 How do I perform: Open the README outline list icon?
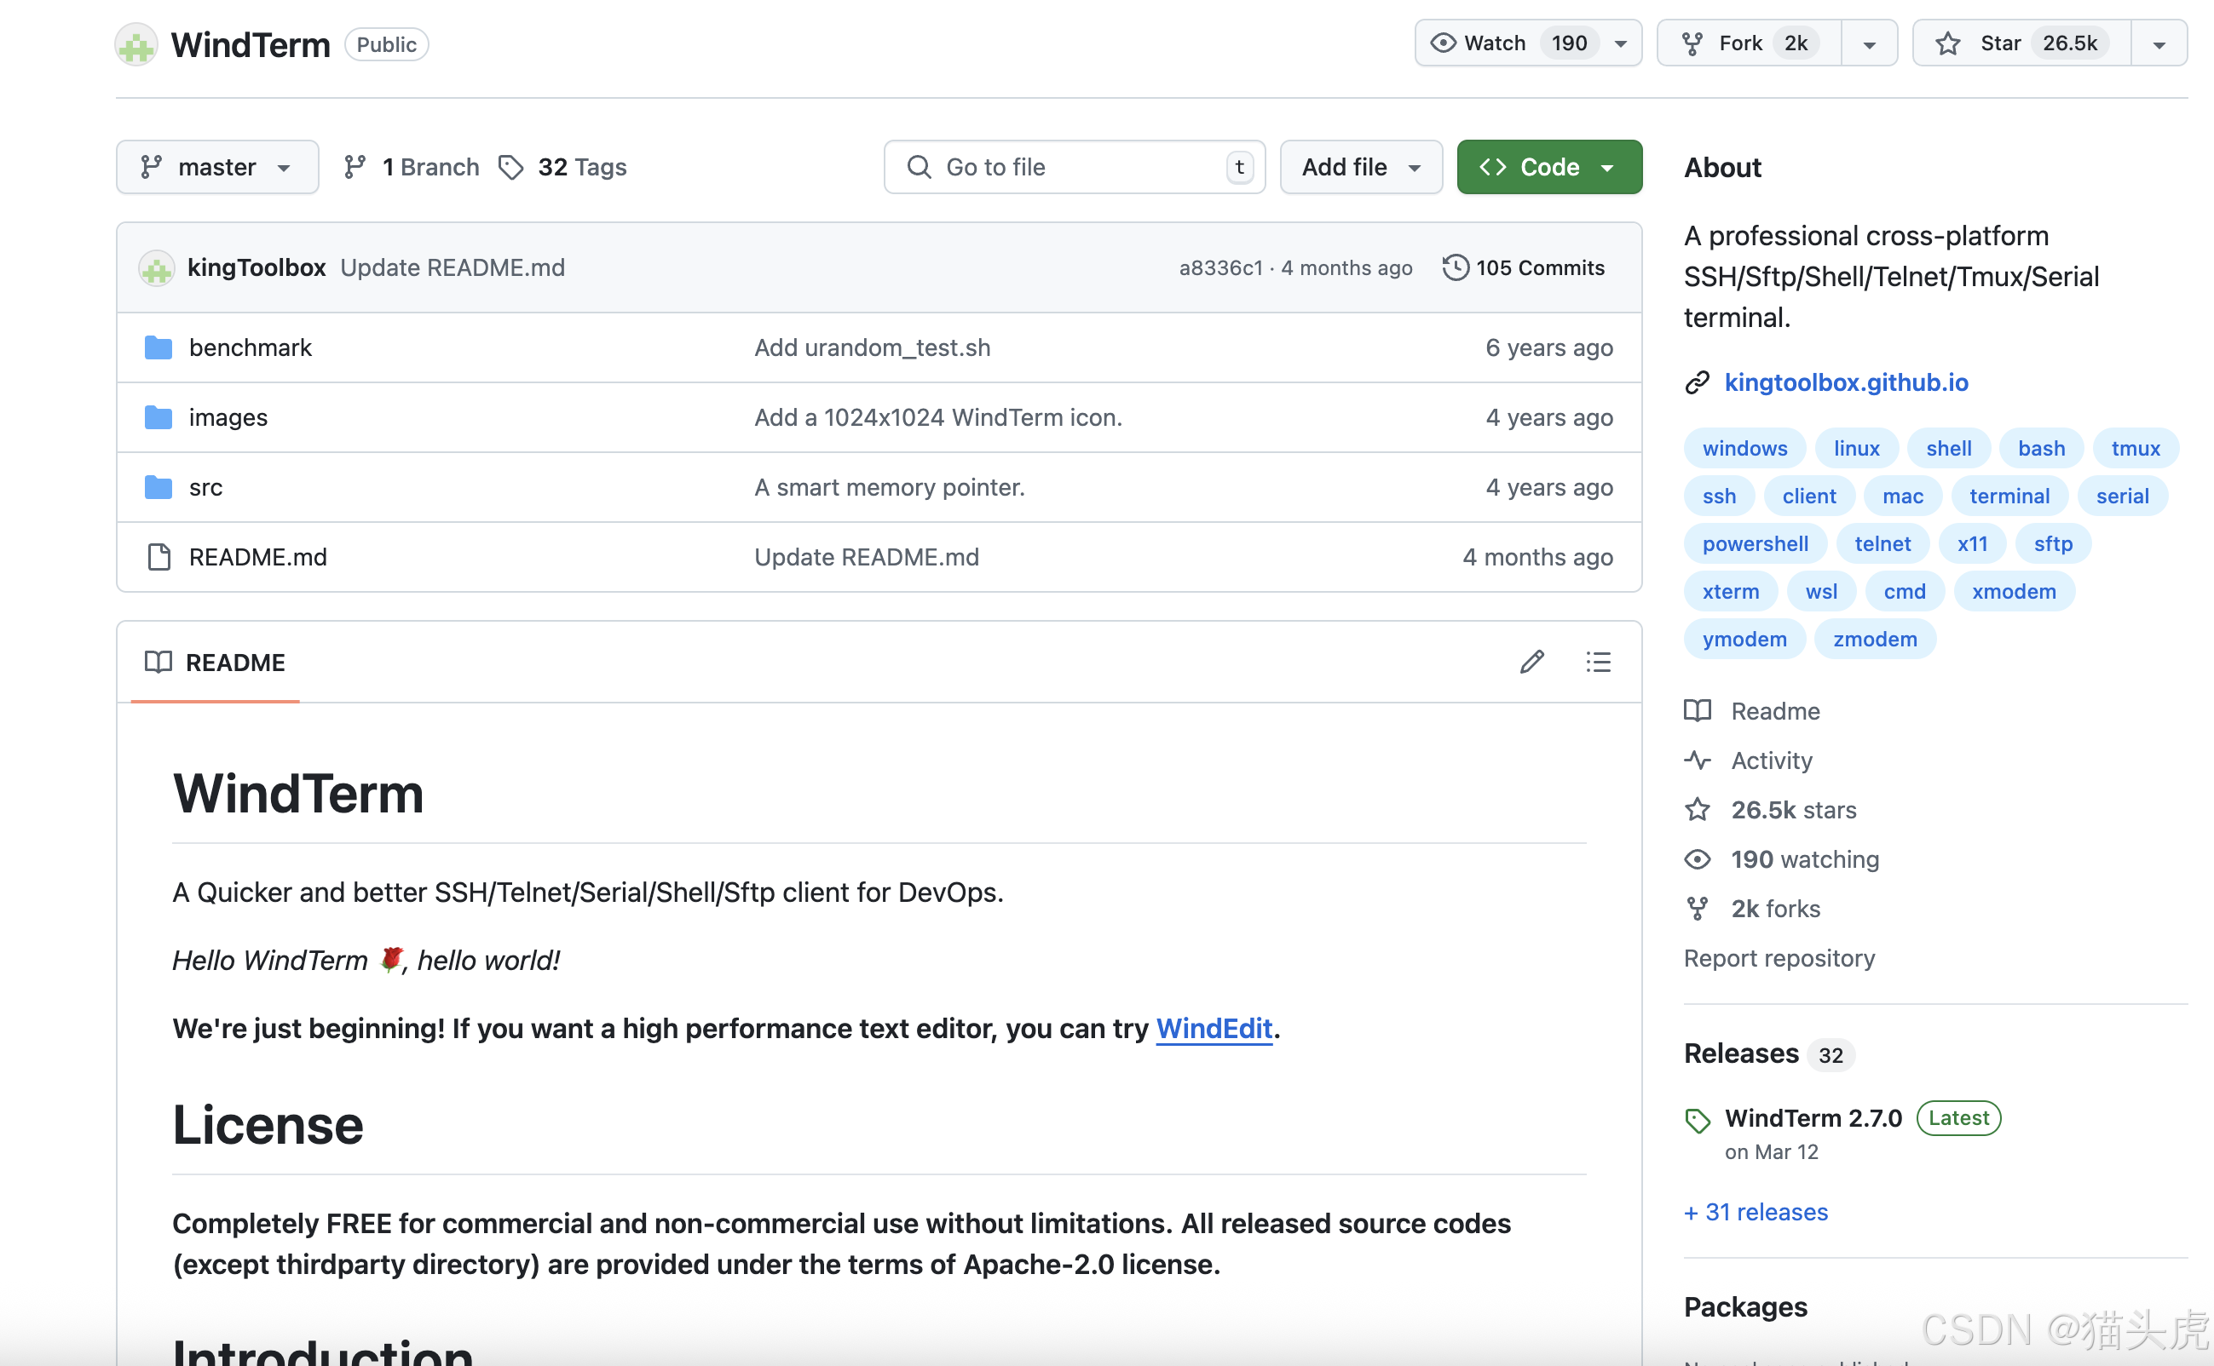(1598, 663)
